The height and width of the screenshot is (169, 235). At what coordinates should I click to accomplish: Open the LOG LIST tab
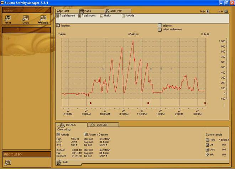pos(102,125)
